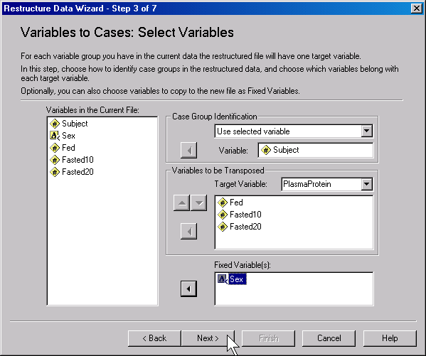Viewport: 426px width, 356px height.
Task: Select Fasted10 in the current file list
Action: click(72, 160)
